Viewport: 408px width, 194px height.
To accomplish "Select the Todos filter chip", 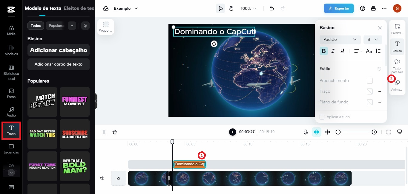I will (36, 26).
